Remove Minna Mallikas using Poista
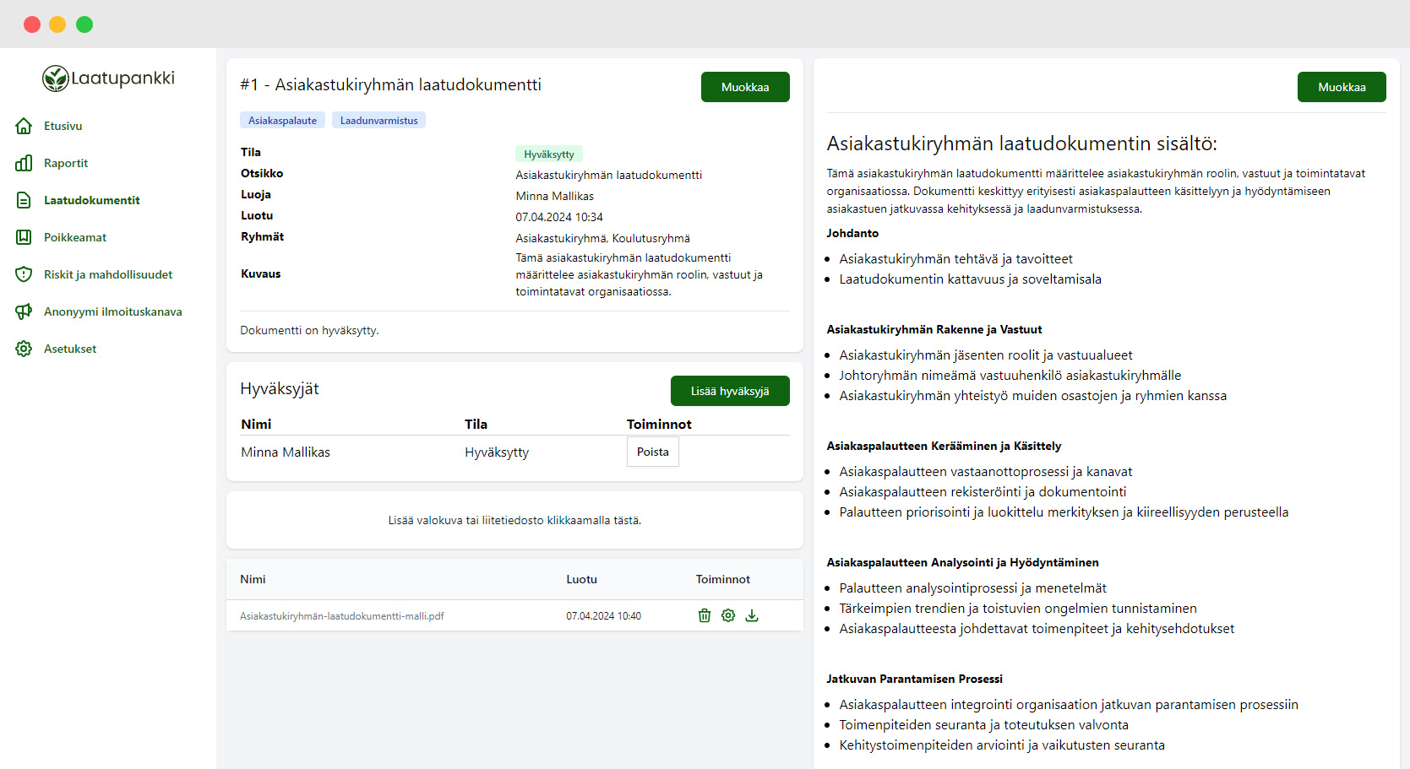This screenshot has height=769, width=1410. pyautogui.click(x=652, y=452)
